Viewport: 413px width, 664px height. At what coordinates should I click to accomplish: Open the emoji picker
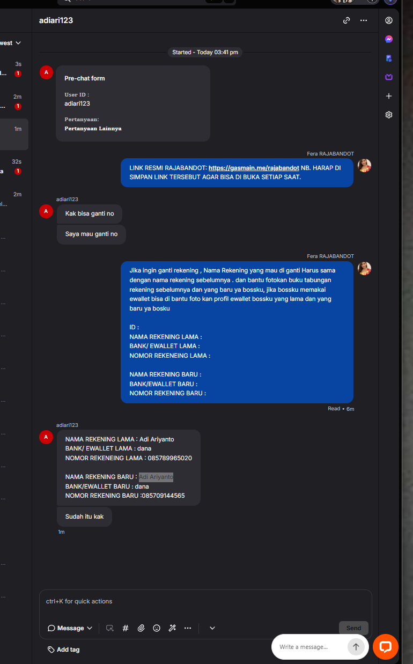pos(157,628)
